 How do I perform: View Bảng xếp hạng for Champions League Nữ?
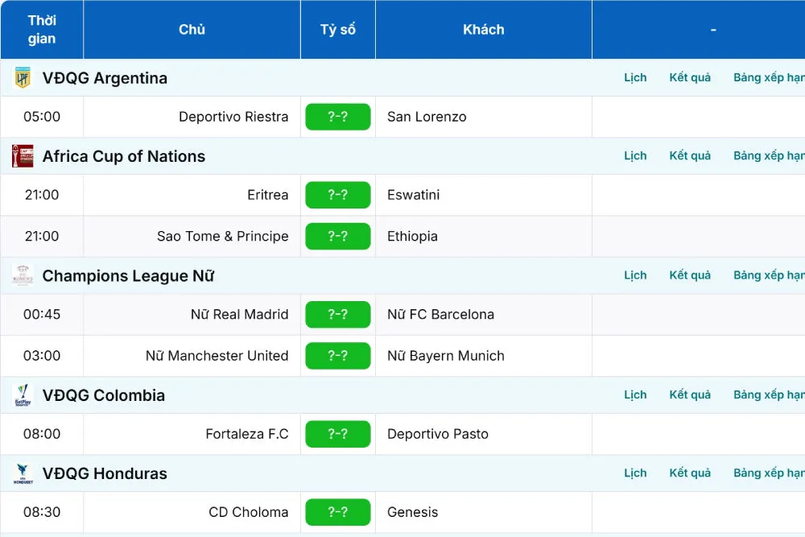768,275
